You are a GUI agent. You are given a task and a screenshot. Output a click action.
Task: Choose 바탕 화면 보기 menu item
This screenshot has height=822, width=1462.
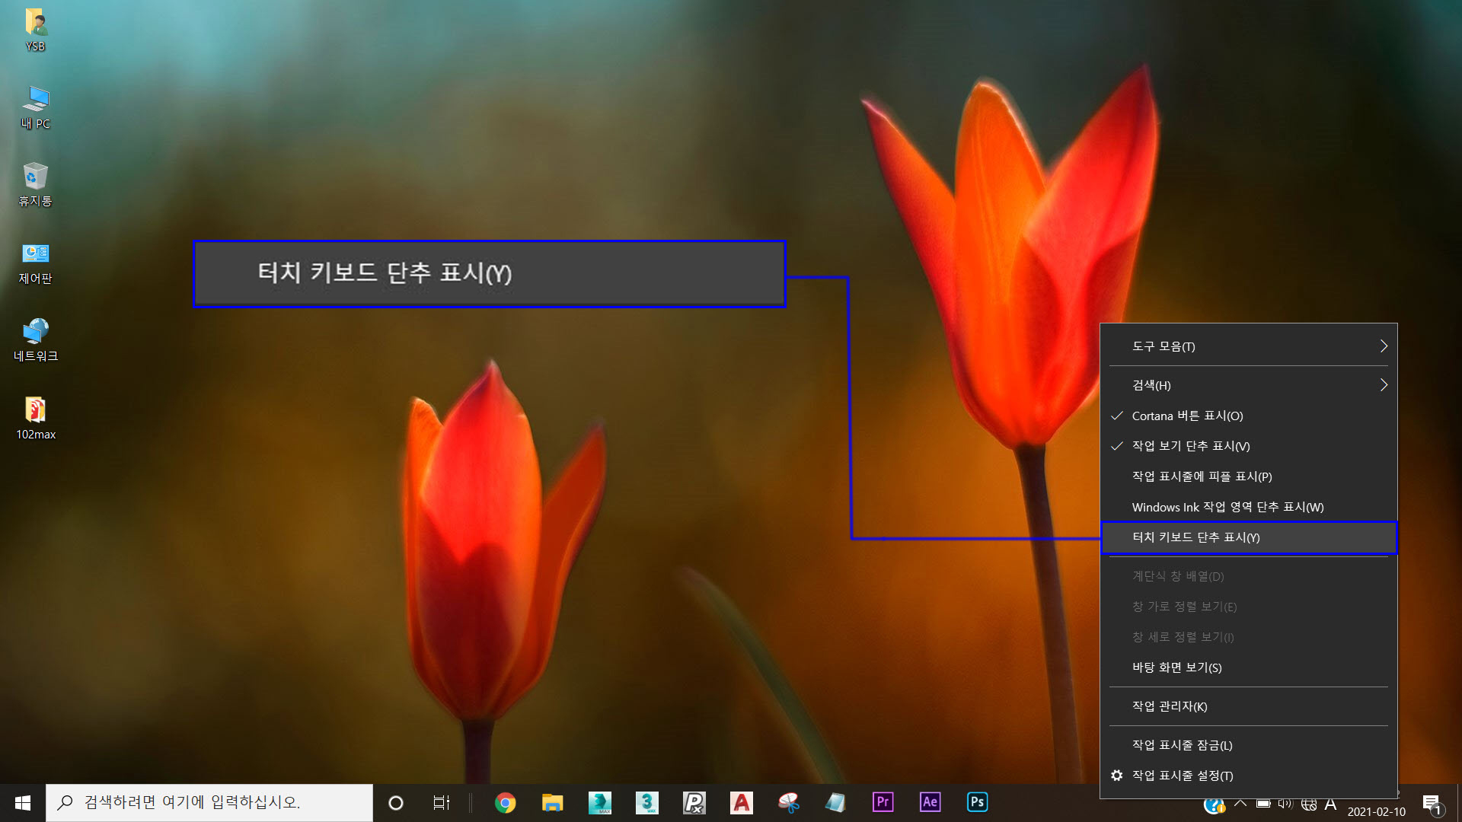click(x=1176, y=667)
